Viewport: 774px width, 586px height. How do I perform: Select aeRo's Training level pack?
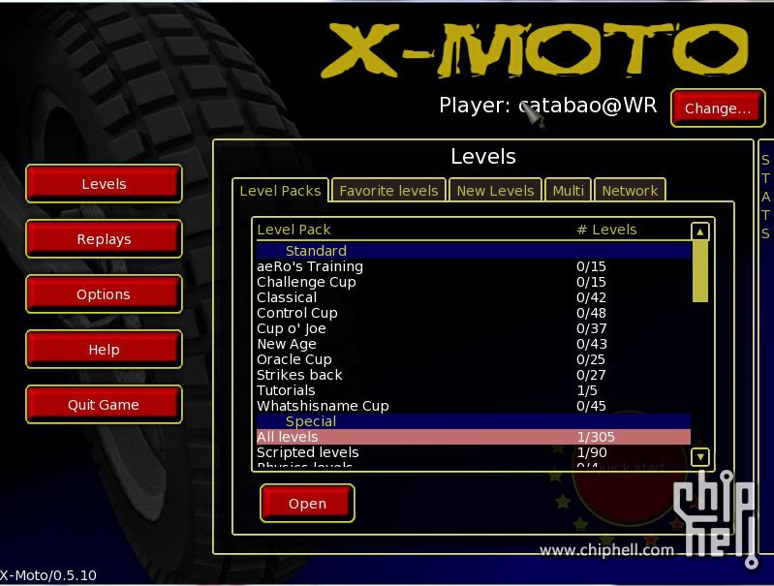tap(473, 266)
